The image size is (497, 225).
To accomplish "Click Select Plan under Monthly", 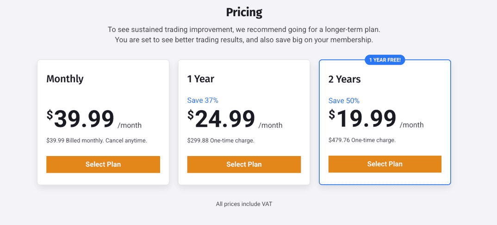I will click(103, 164).
